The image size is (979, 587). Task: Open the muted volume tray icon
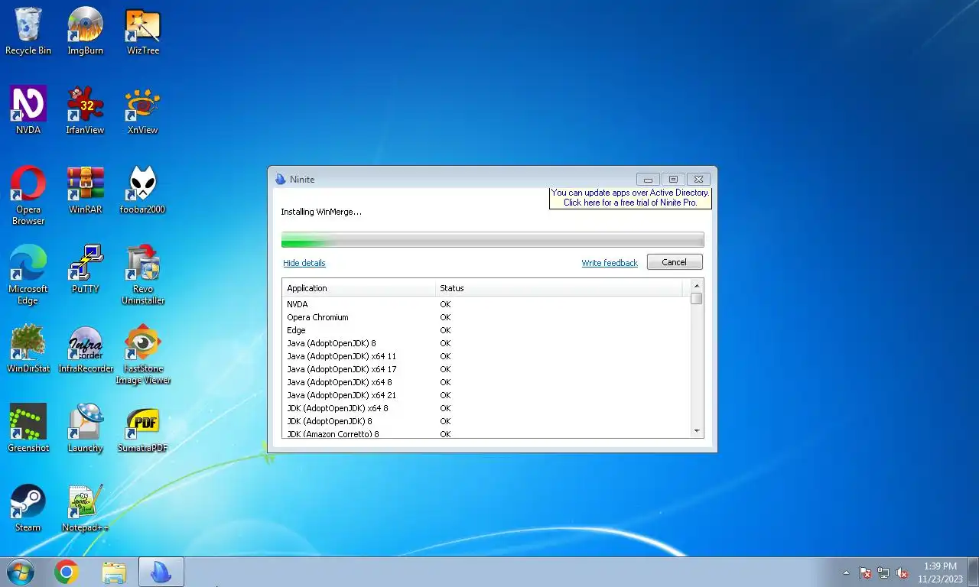tap(902, 572)
